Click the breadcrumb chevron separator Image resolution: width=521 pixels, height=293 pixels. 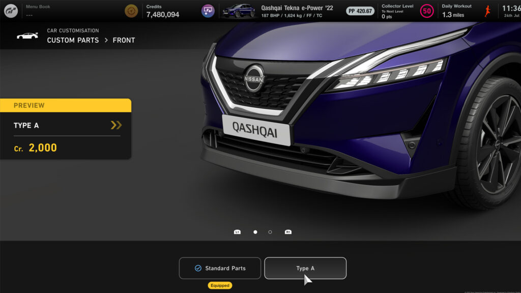(x=106, y=40)
